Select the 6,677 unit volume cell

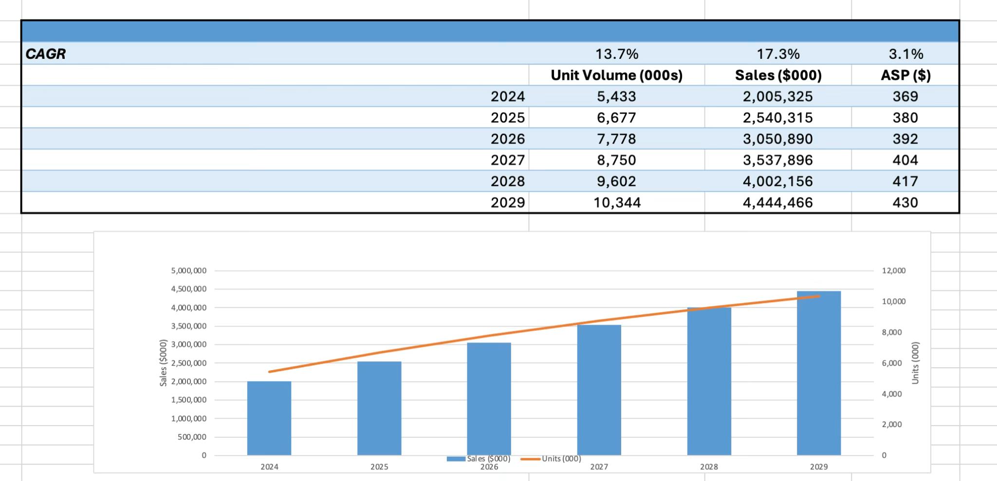point(616,118)
